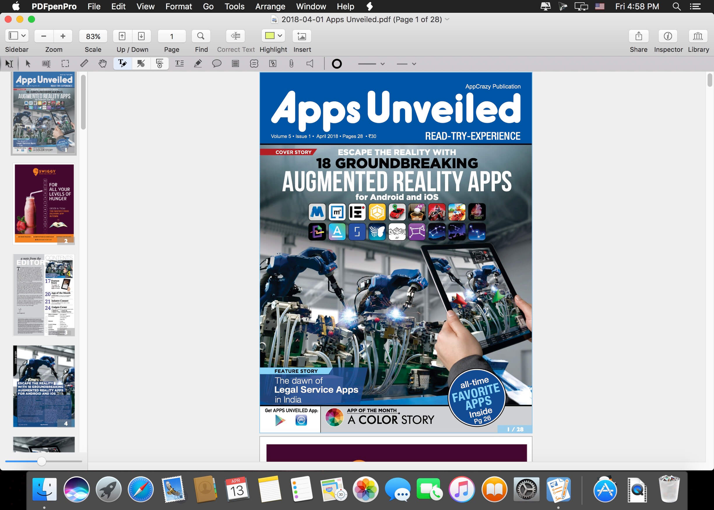Open the Library panel
The height and width of the screenshot is (510, 714).
(698, 36)
